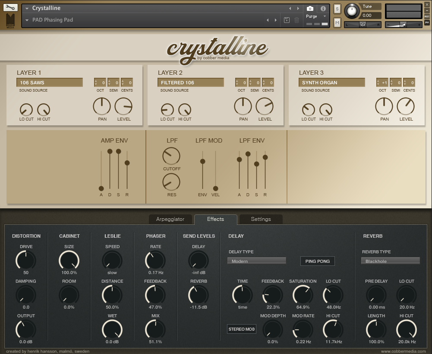
Task: Click the camera snapshot icon
Action: [310, 9]
